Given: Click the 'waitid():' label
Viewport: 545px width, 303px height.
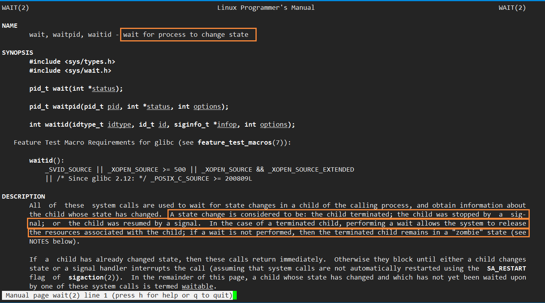Looking at the screenshot, I should (x=47, y=161).
